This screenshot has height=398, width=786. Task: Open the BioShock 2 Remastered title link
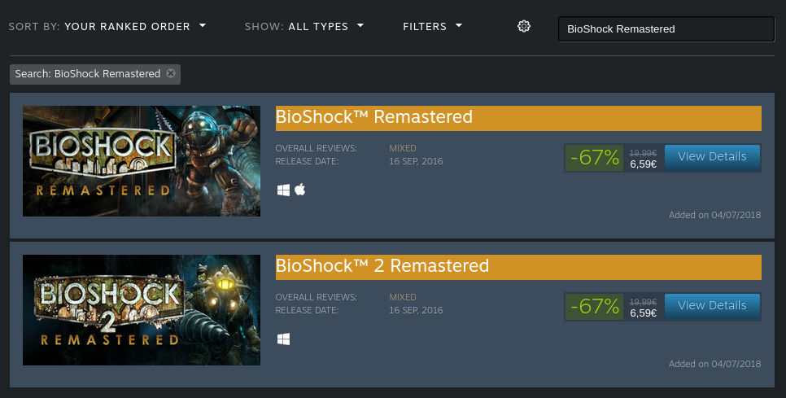pyautogui.click(x=382, y=265)
